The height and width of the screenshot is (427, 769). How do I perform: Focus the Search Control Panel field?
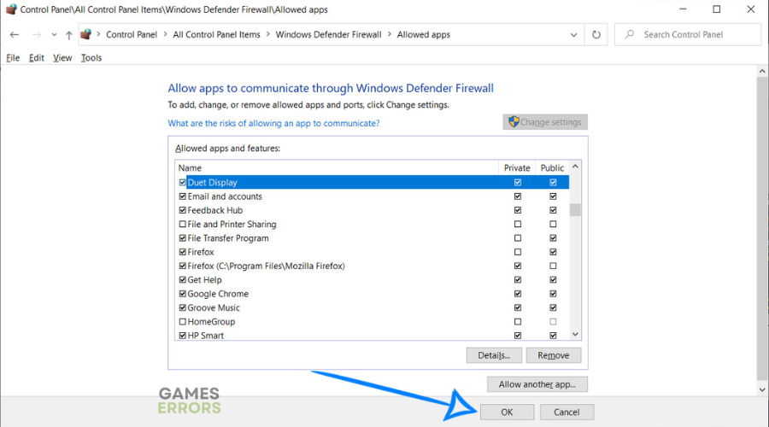click(x=687, y=34)
